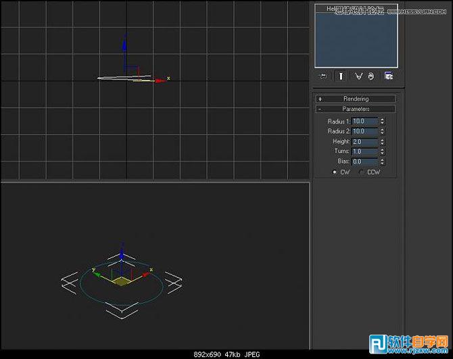Toggle Show End Result icon
The image size is (453, 359).
tap(341, 76)
